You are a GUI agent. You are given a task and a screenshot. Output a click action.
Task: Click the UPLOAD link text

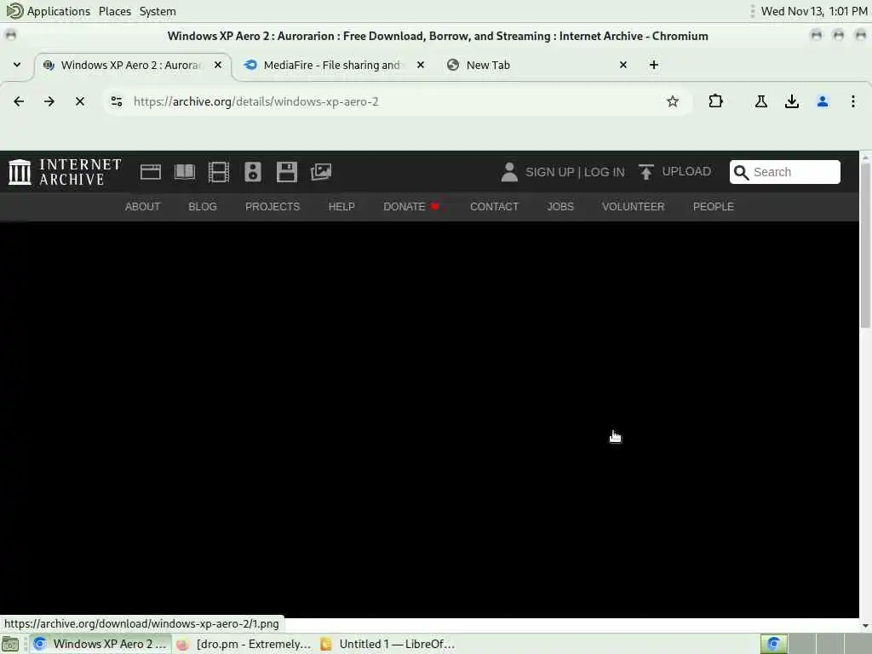click(686, 171)
